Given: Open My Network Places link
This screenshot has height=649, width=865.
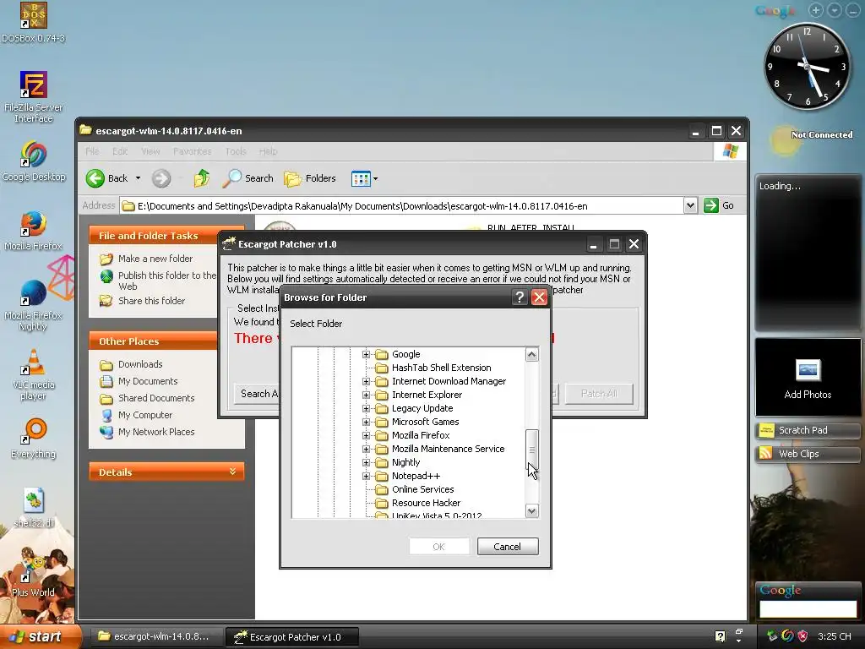Looking at the screenshot, I should [155, 432].
